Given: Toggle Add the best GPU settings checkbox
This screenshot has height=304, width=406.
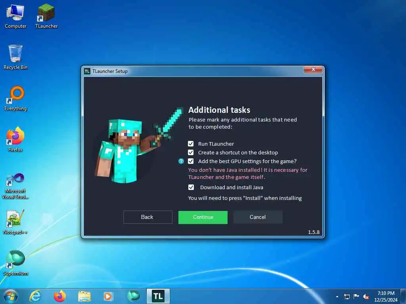Looking at the screenshot, I should (191, 161).
